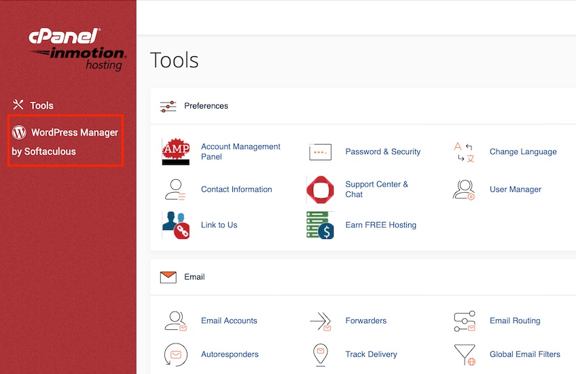Open the Email Accounts link
The width and height of the screenshot is (576, 374).
(x=229, y=321)
